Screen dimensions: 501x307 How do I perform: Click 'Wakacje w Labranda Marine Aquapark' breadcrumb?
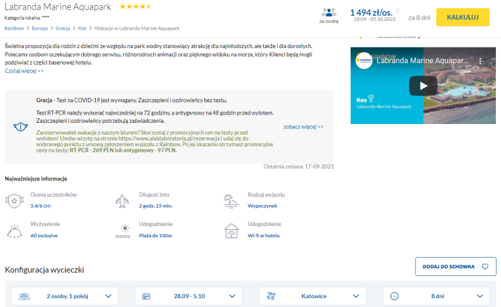pos(137,28)
